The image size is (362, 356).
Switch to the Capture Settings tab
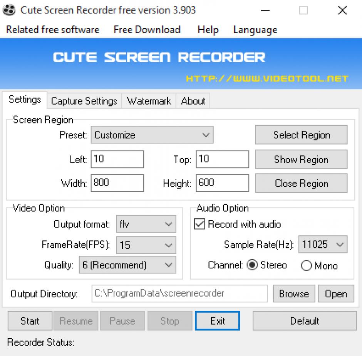pos(84,101)
